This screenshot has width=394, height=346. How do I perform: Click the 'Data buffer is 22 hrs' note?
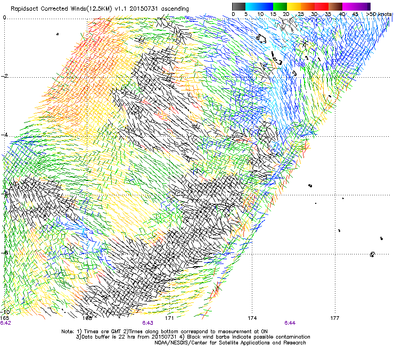tap(126, 337)
